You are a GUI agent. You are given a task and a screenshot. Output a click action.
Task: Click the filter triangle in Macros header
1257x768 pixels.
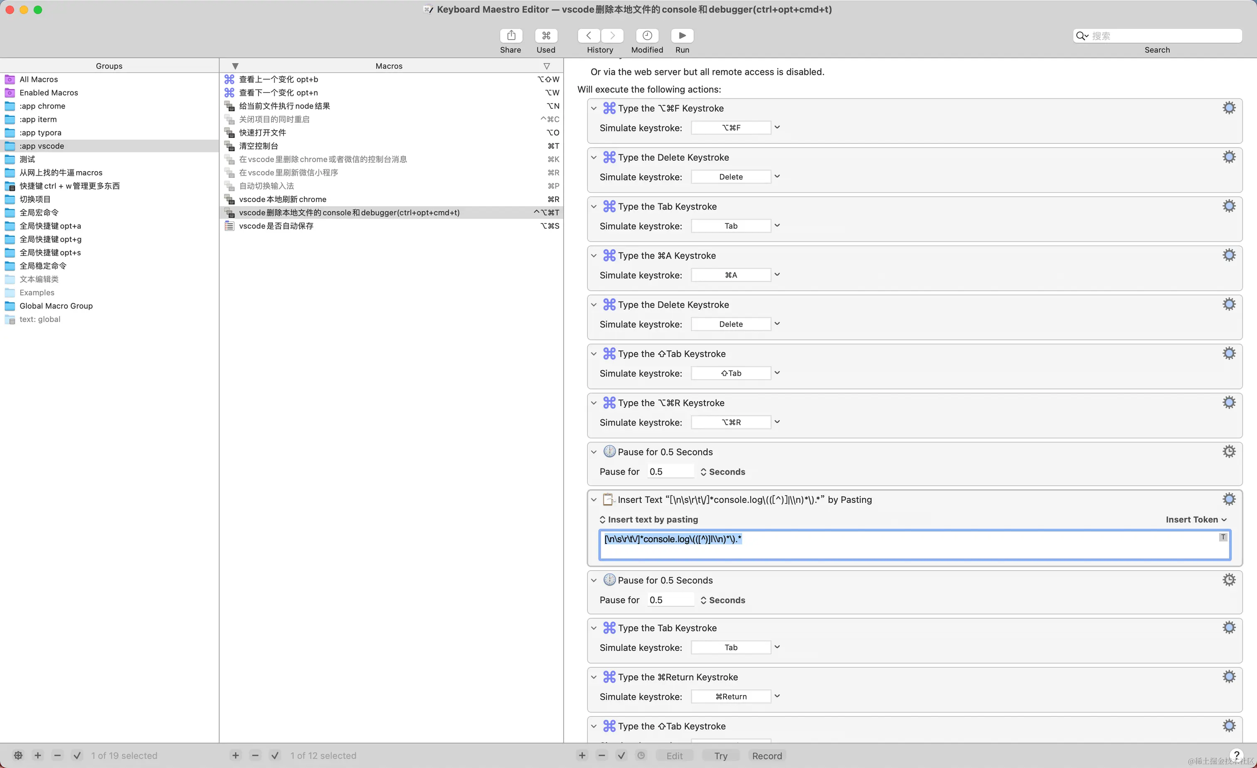(x=235, y=66)
